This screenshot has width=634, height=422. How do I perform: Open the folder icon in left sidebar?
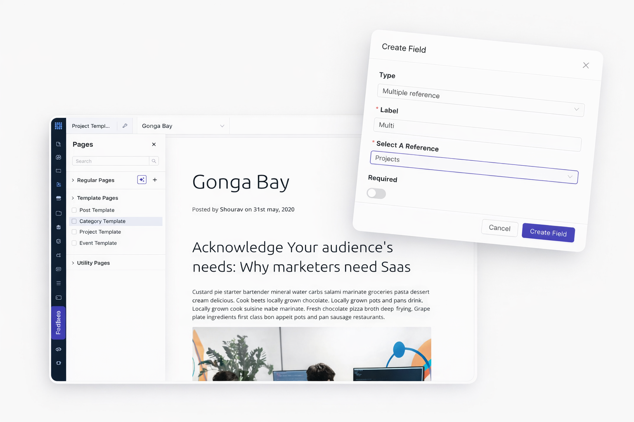59,213
